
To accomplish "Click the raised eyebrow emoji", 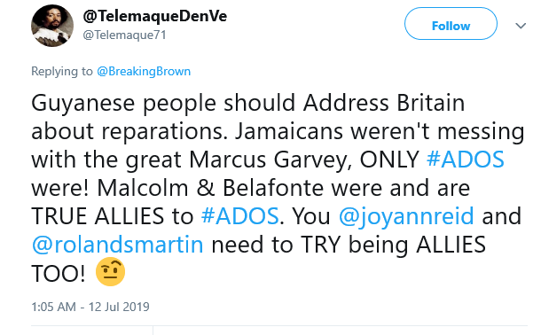I will point(110,271).
